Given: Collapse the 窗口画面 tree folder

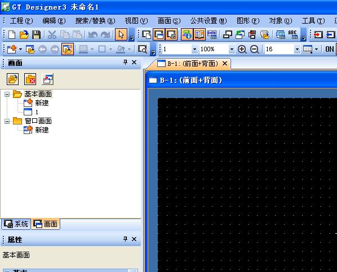Looking at the screenshot, I should tap(7, 121).
